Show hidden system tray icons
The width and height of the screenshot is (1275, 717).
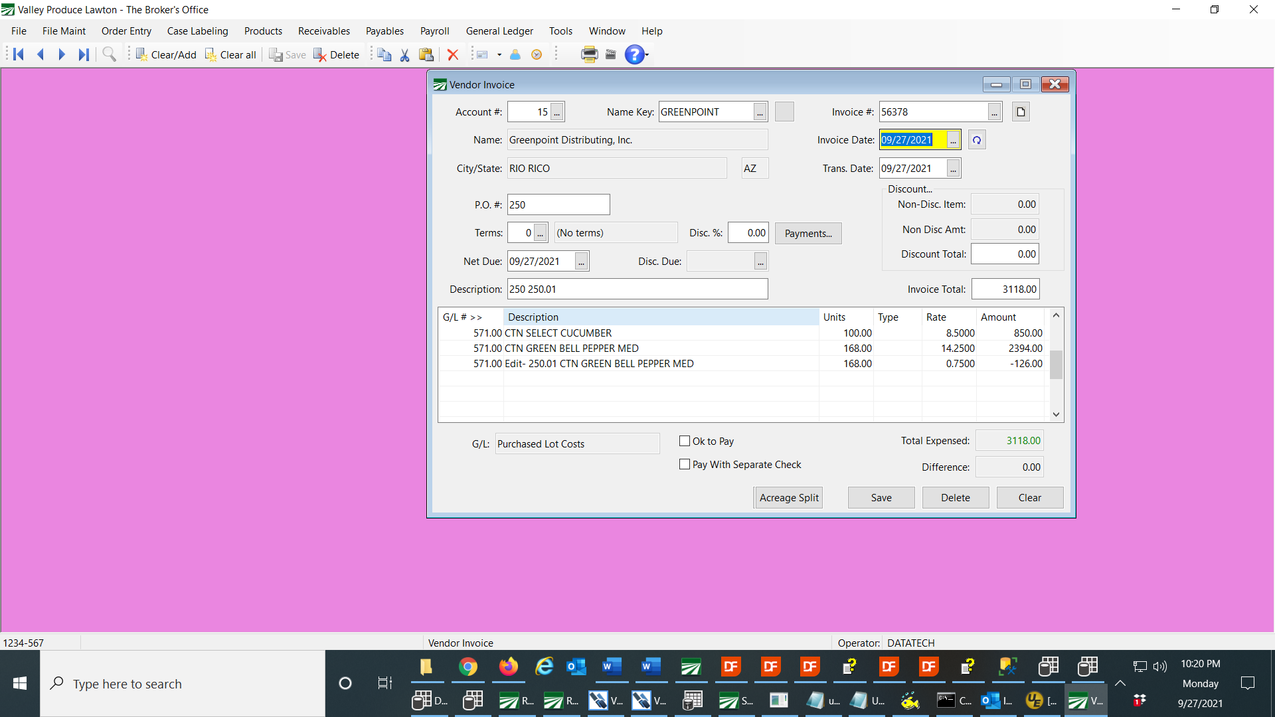pos(1120,683)
